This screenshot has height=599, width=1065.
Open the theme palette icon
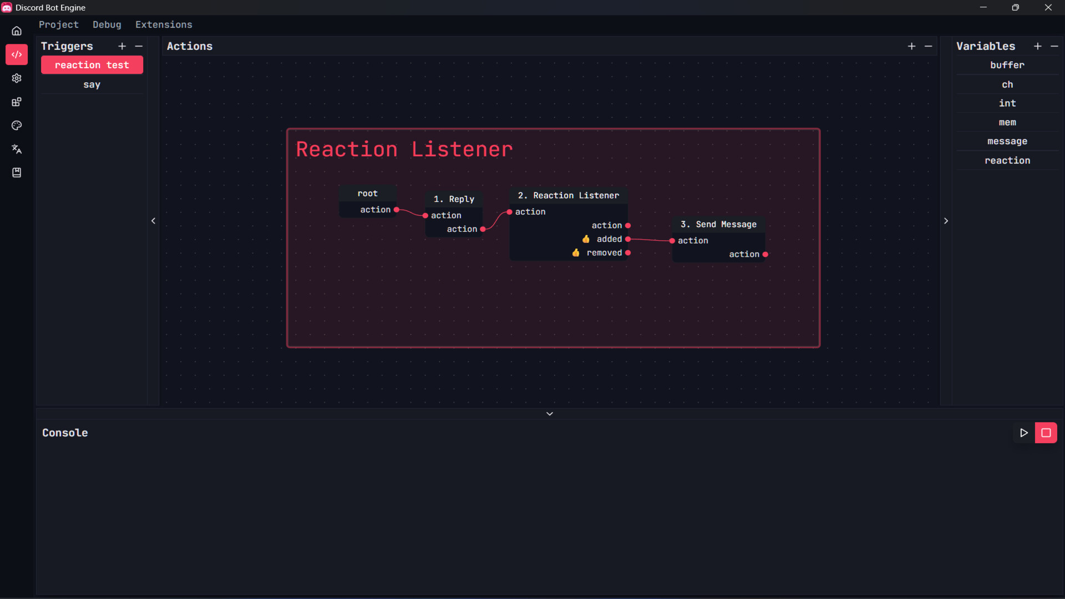click(17, 126)
